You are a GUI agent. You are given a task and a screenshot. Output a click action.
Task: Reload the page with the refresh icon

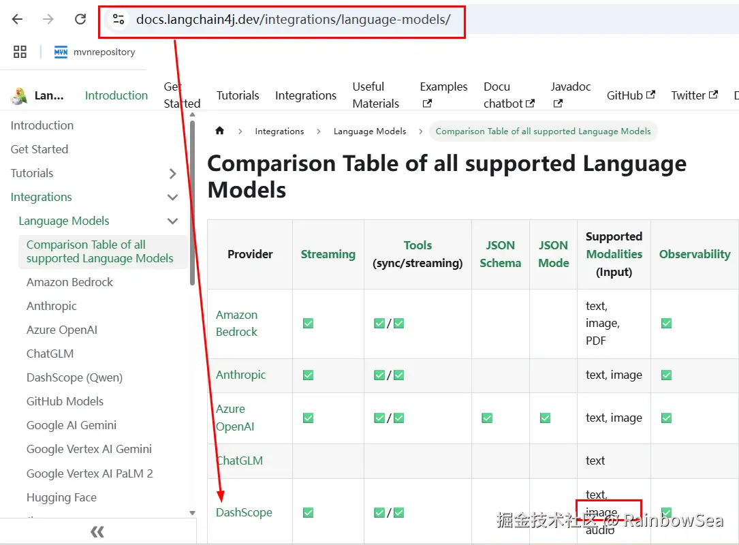click(80, 19)
